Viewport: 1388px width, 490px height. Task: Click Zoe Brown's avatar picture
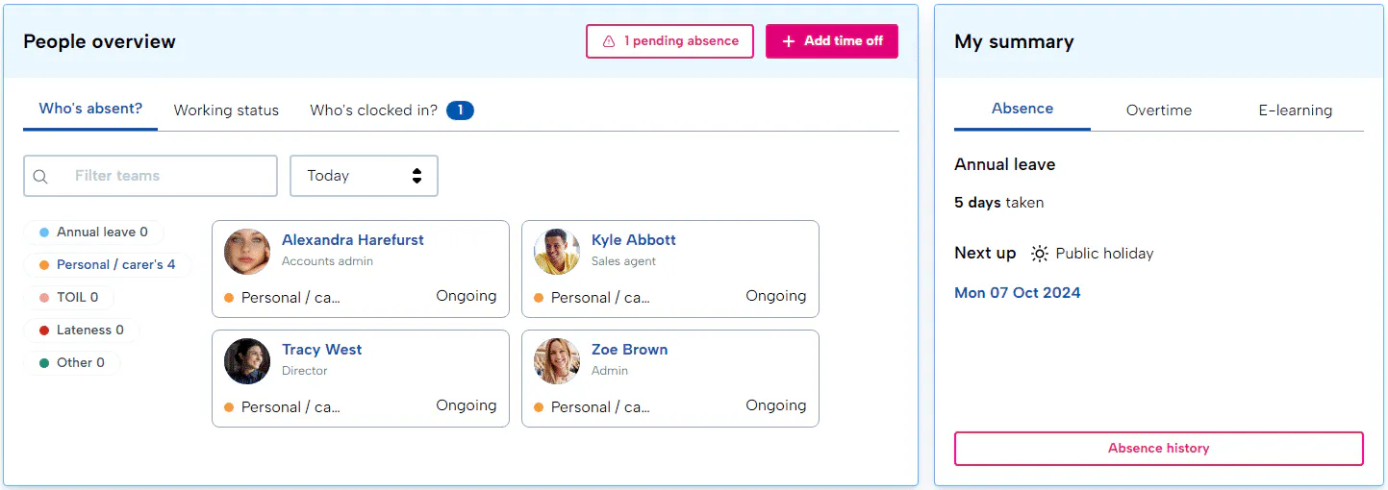coord(557,361)
